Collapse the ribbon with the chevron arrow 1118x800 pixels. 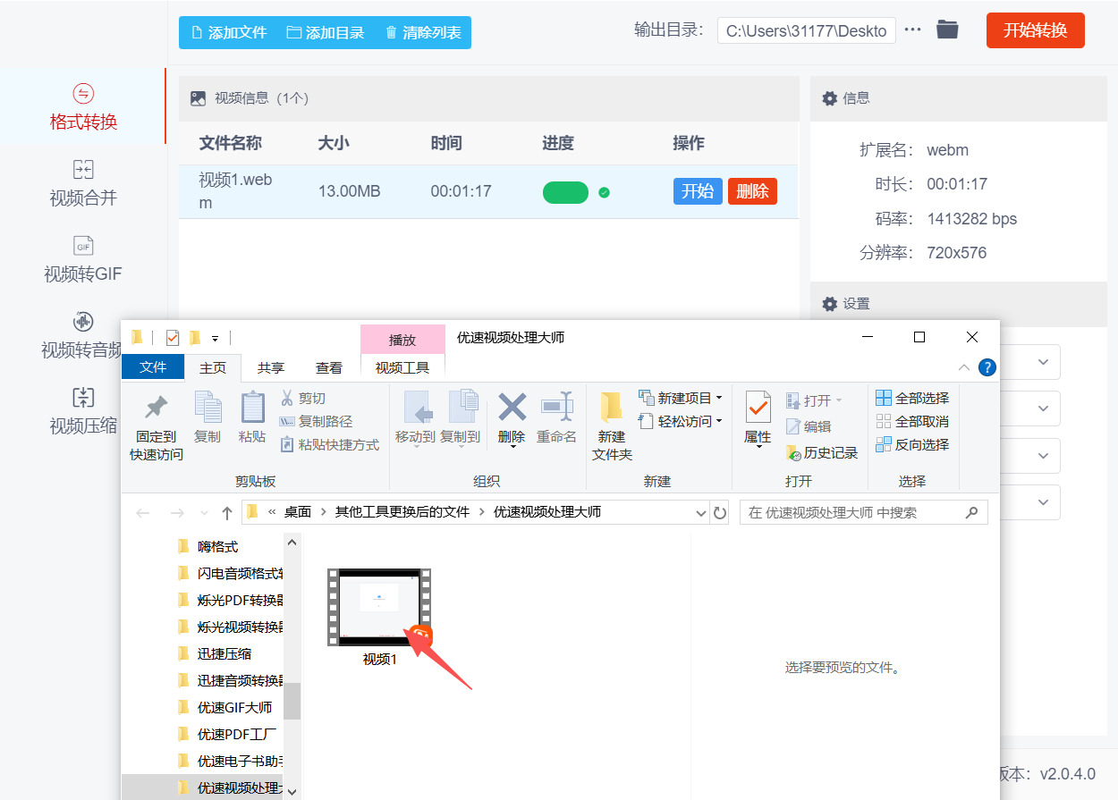point(964,366)
